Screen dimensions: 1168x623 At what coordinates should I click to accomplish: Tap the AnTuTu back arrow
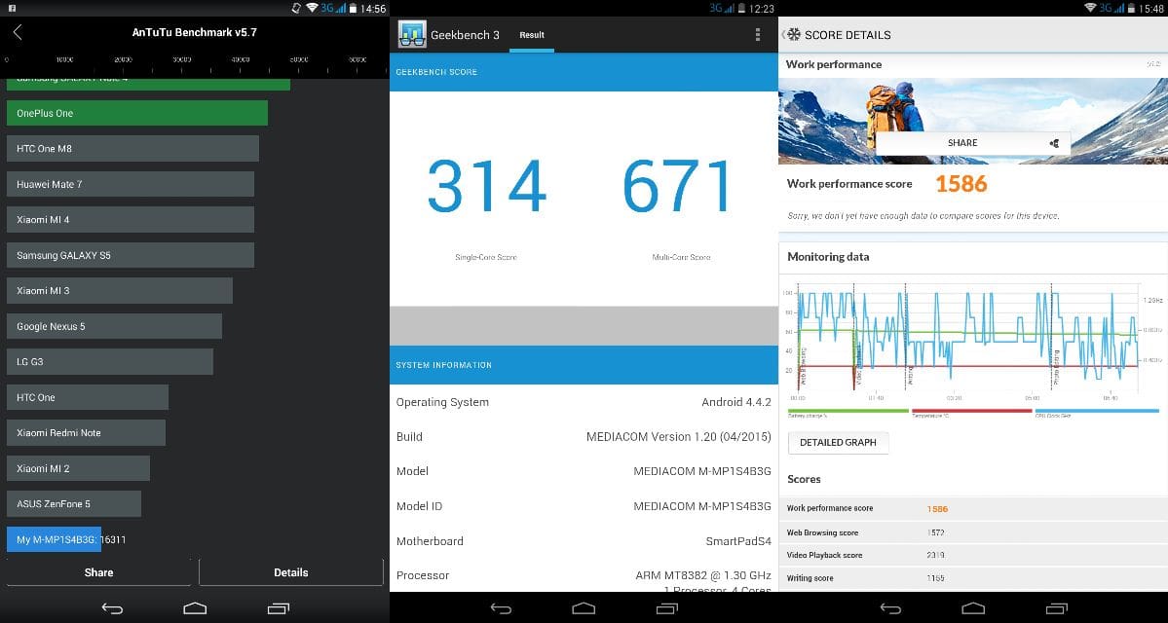[18, 33]
